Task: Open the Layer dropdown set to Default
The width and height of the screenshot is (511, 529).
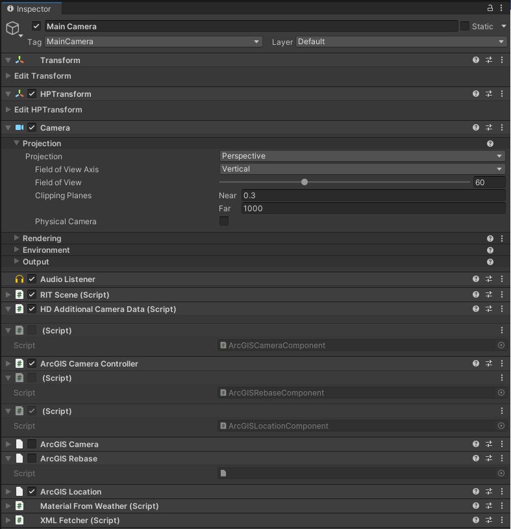Action: pyautogui.click(x=401, y=42)
